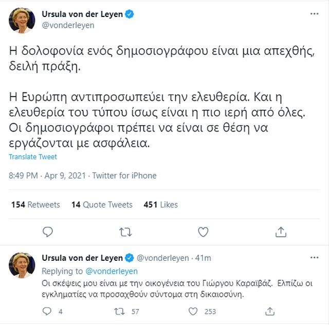This screenshot has height=325, width=329.
Task: Show the 451 Likes list
Action: (x=161, y=204)
